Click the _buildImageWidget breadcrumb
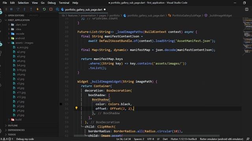252x141 pixels. [220, 16]
